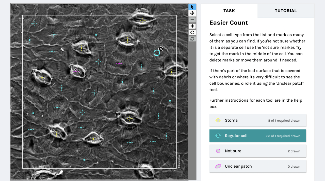Click the single-arrow rotate icon
The width and height of the screenshot is (325, 181).
tap(192, 32)
